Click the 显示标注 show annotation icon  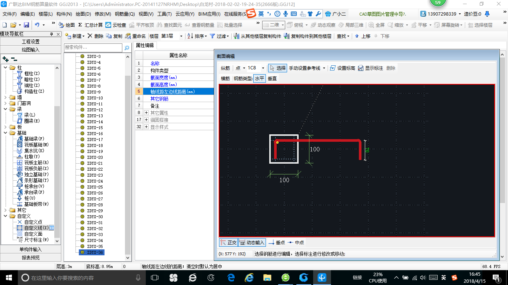tap(361, 68)
